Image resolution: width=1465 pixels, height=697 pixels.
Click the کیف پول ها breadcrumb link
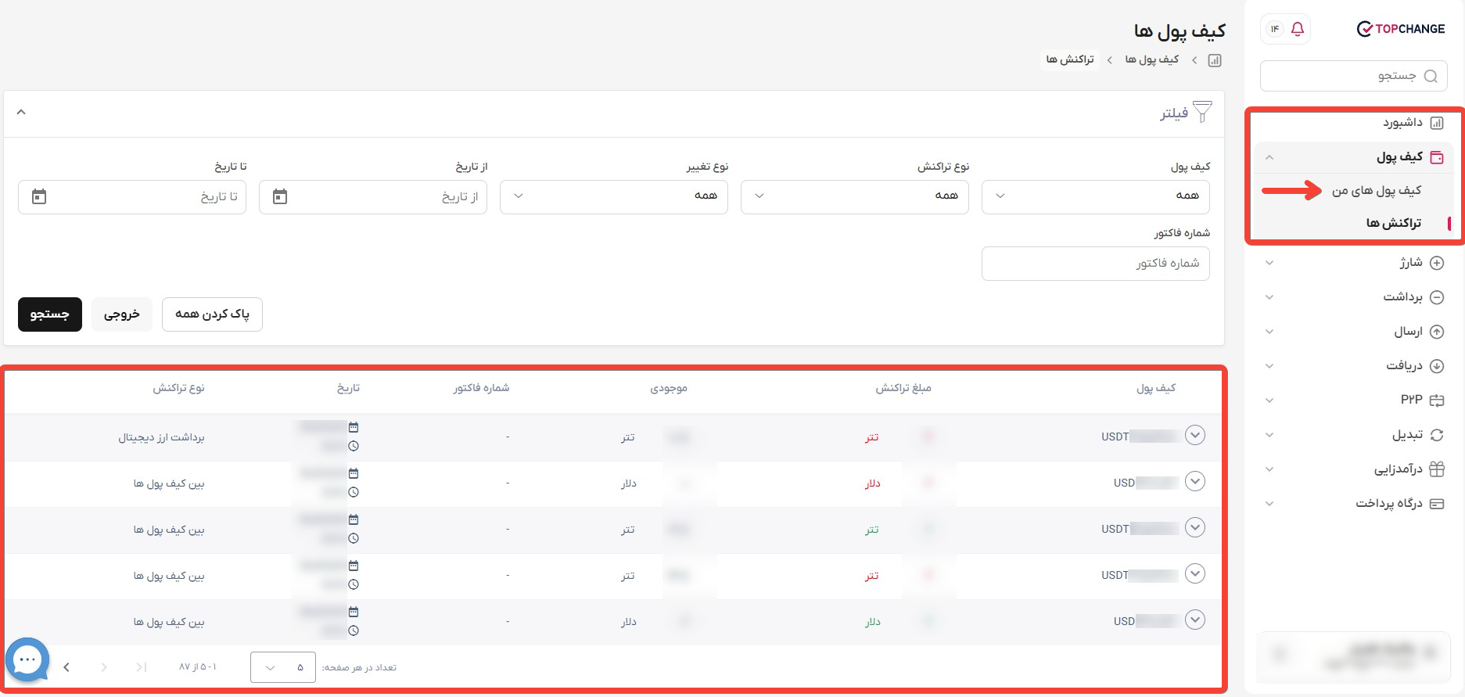(x=1151, y=59)
